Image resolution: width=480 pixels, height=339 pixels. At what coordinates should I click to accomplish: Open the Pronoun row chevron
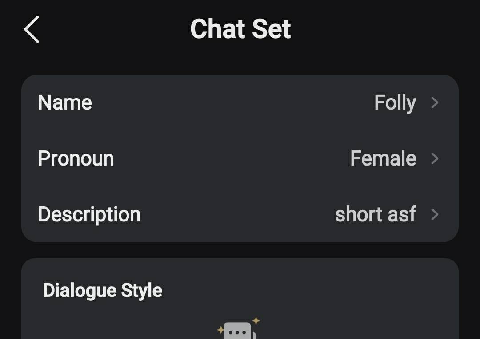435,158
